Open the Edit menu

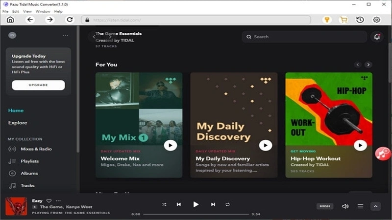(16, 11)
